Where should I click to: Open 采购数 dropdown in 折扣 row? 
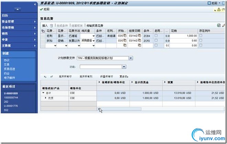point(93,41)
